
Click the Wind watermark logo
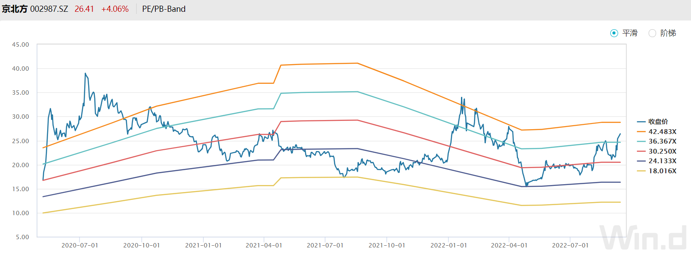tap(644, 238)
